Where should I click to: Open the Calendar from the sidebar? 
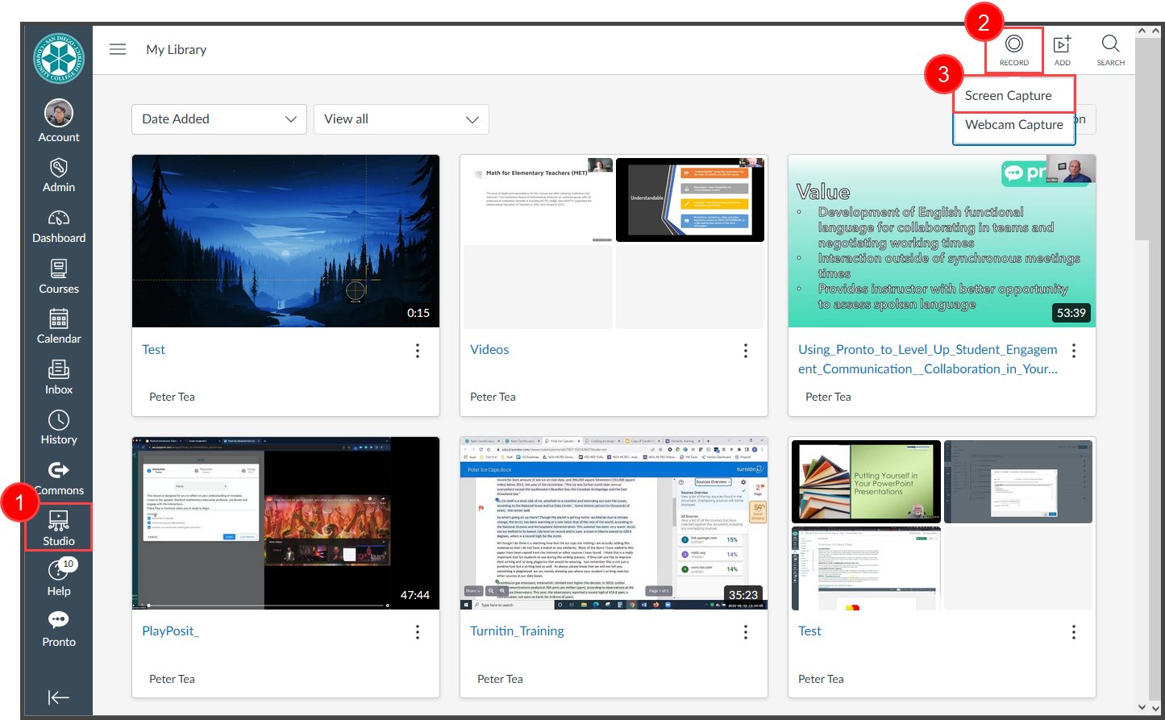click(x=58, y=327)
